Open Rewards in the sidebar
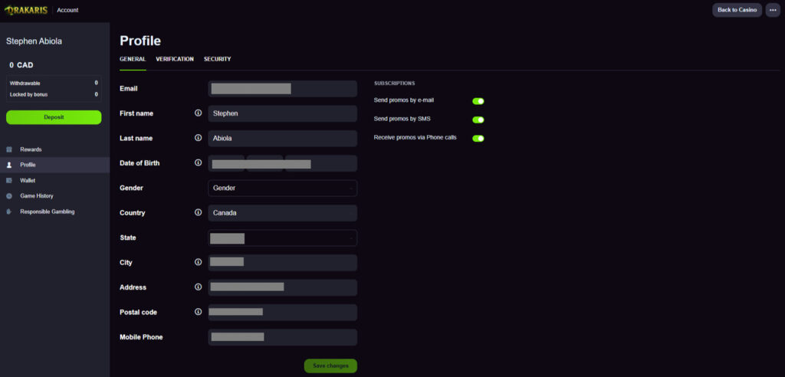Image resolution: width=785 pixels, height=377 pixels. pyautogui.click(x=54, y=149)
